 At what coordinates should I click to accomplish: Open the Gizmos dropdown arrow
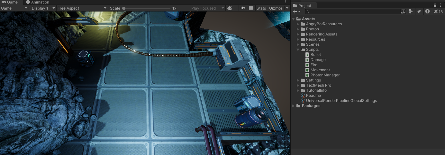[x=287, y=8]
